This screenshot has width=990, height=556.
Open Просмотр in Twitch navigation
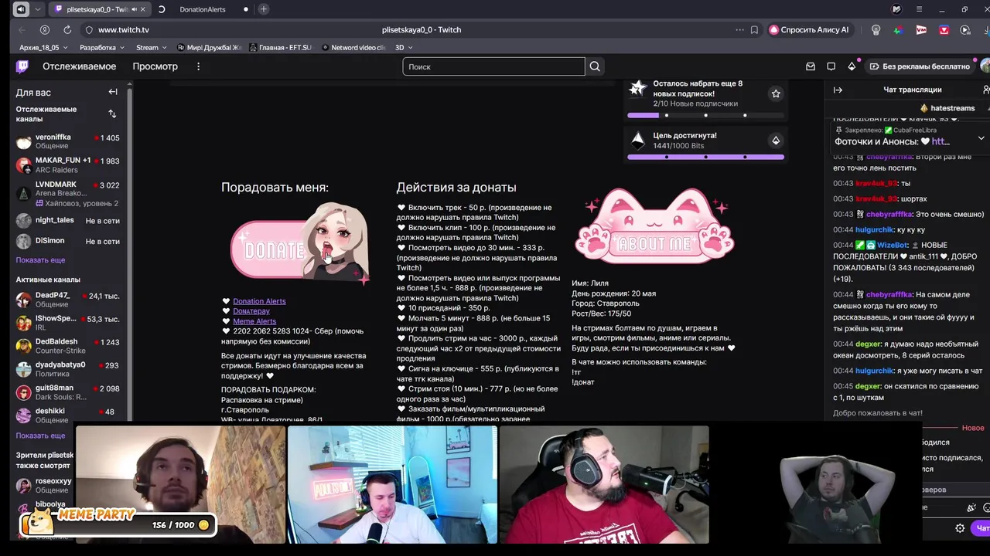pyautogui.click(x=155, y=66)
